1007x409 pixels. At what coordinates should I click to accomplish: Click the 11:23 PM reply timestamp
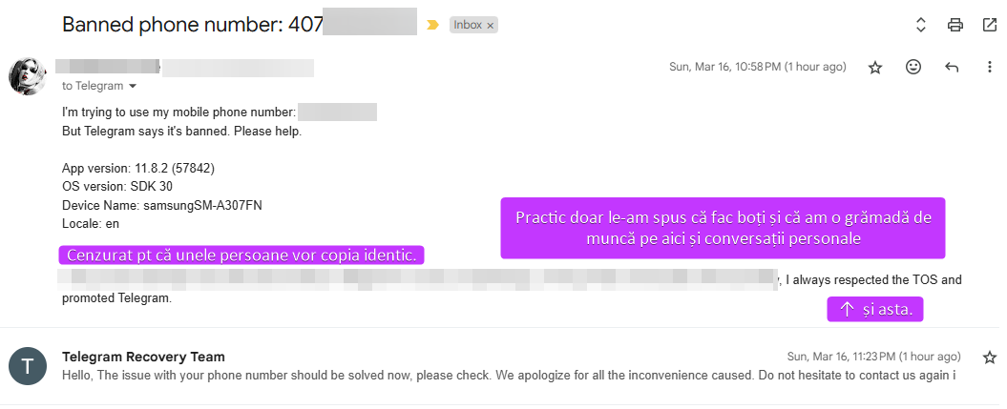click(x=873, y=357)
